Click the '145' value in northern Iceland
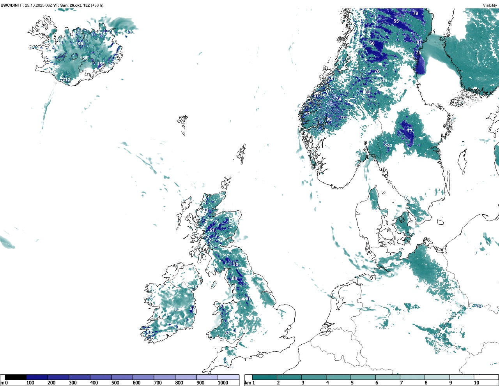The width and height of the screenshot is (499, 386). pyautogui.click(x=80, y=44)
